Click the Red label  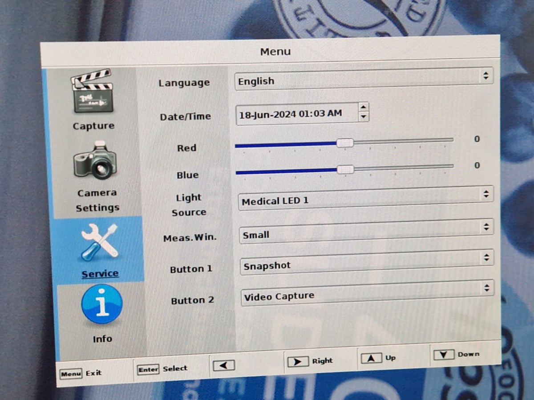pos(186,148)
